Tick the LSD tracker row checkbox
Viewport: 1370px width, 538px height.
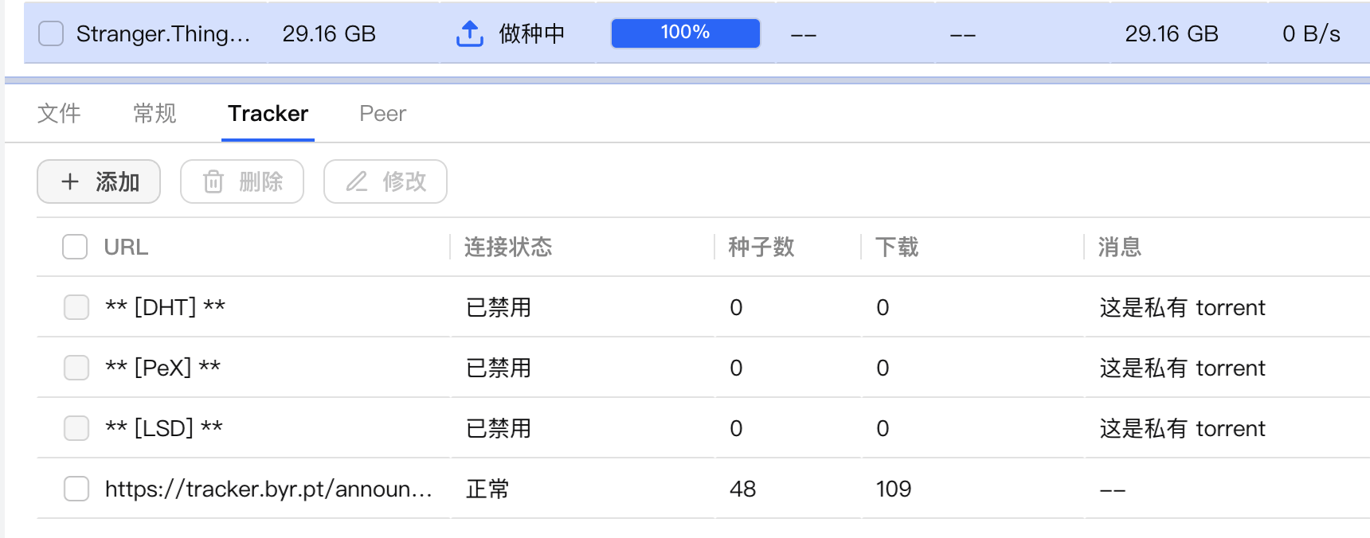(x=76, y=428)
